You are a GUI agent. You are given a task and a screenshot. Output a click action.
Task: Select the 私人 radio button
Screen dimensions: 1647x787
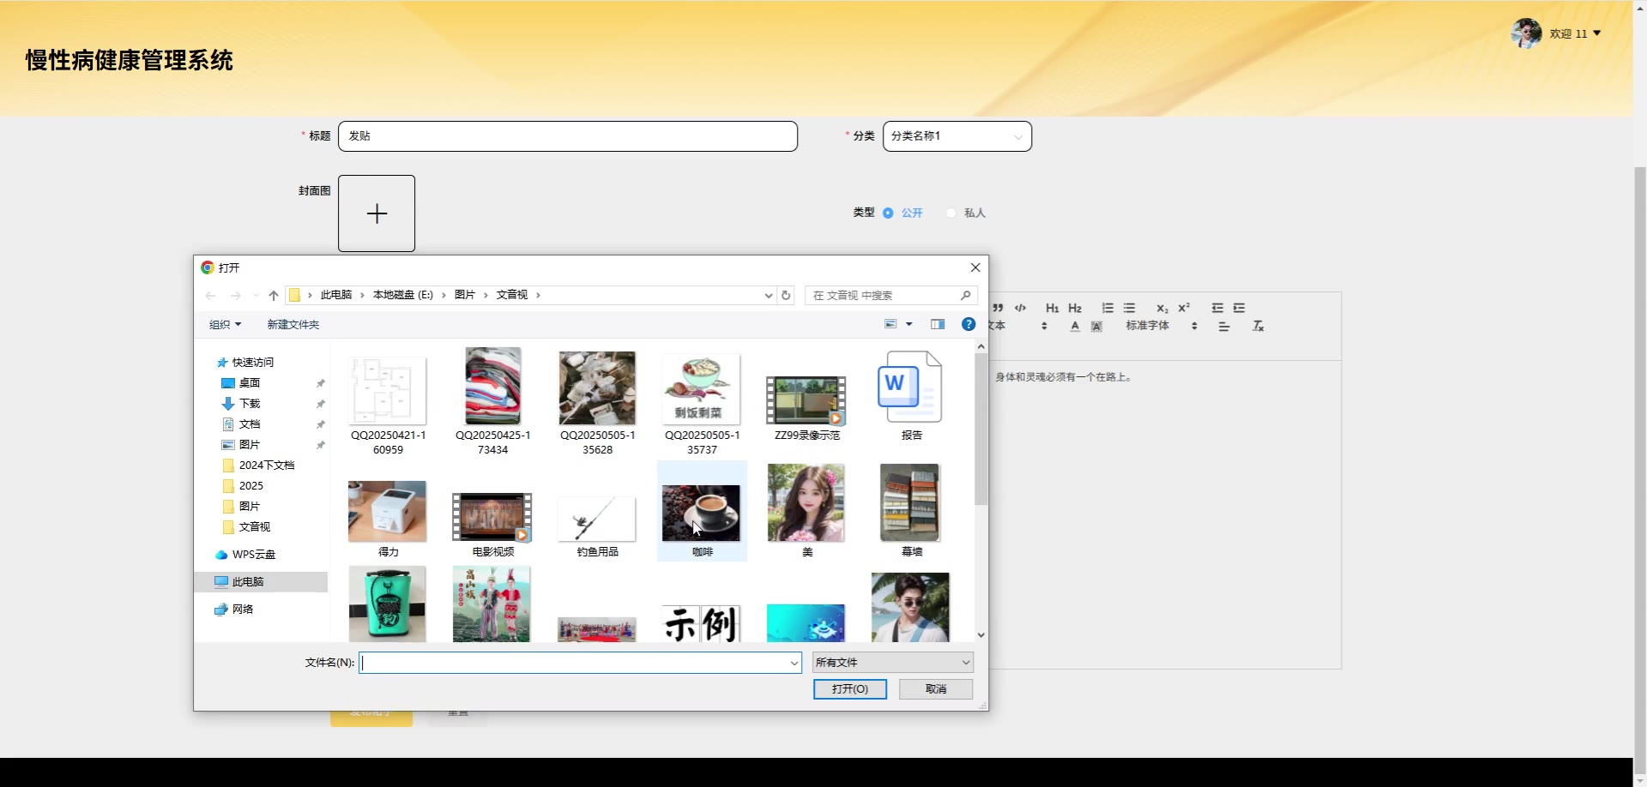click(x=951, y=213)
